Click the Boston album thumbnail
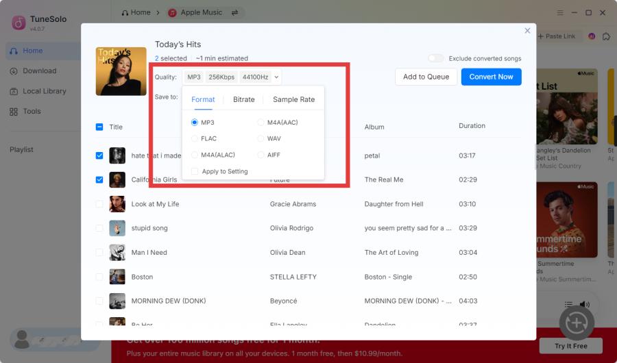 tap(117, 277)
